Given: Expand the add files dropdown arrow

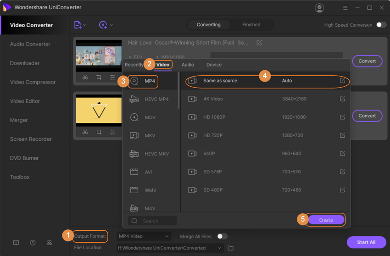Looking at the screenshot, I should (x=84, y=25).
